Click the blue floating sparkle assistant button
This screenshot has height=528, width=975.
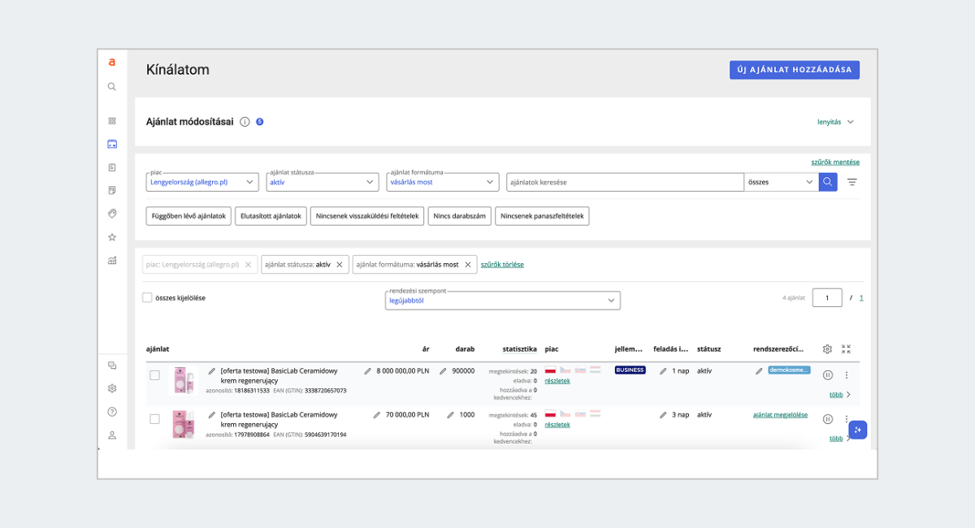tap(858, 430)
